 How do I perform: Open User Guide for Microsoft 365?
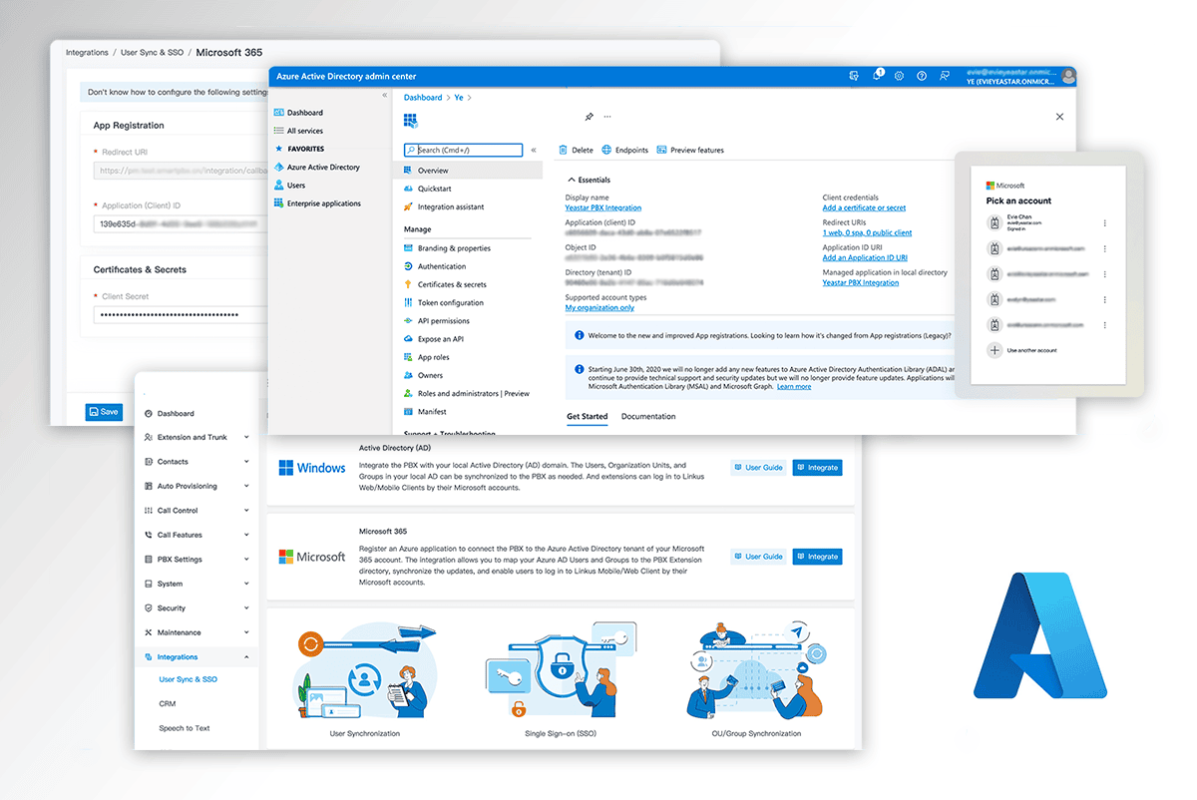coord(758,557)
